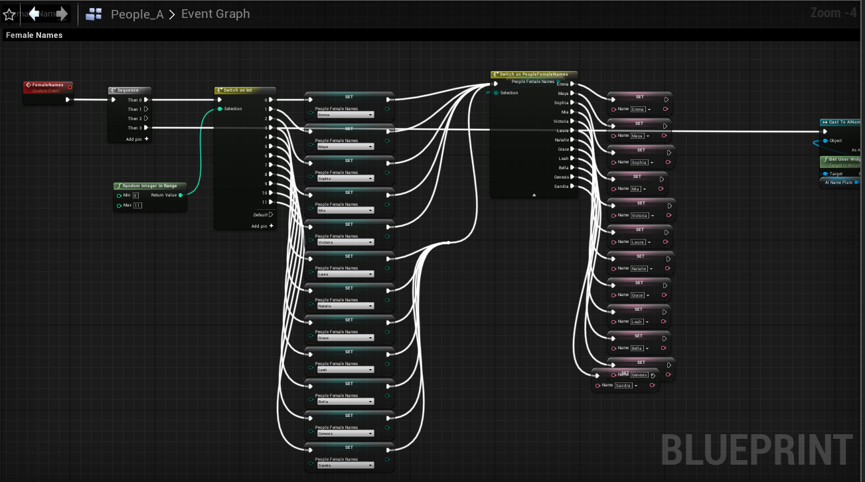Edit the Name field containing Maya
865x482 pixels.
click(637, 136)
